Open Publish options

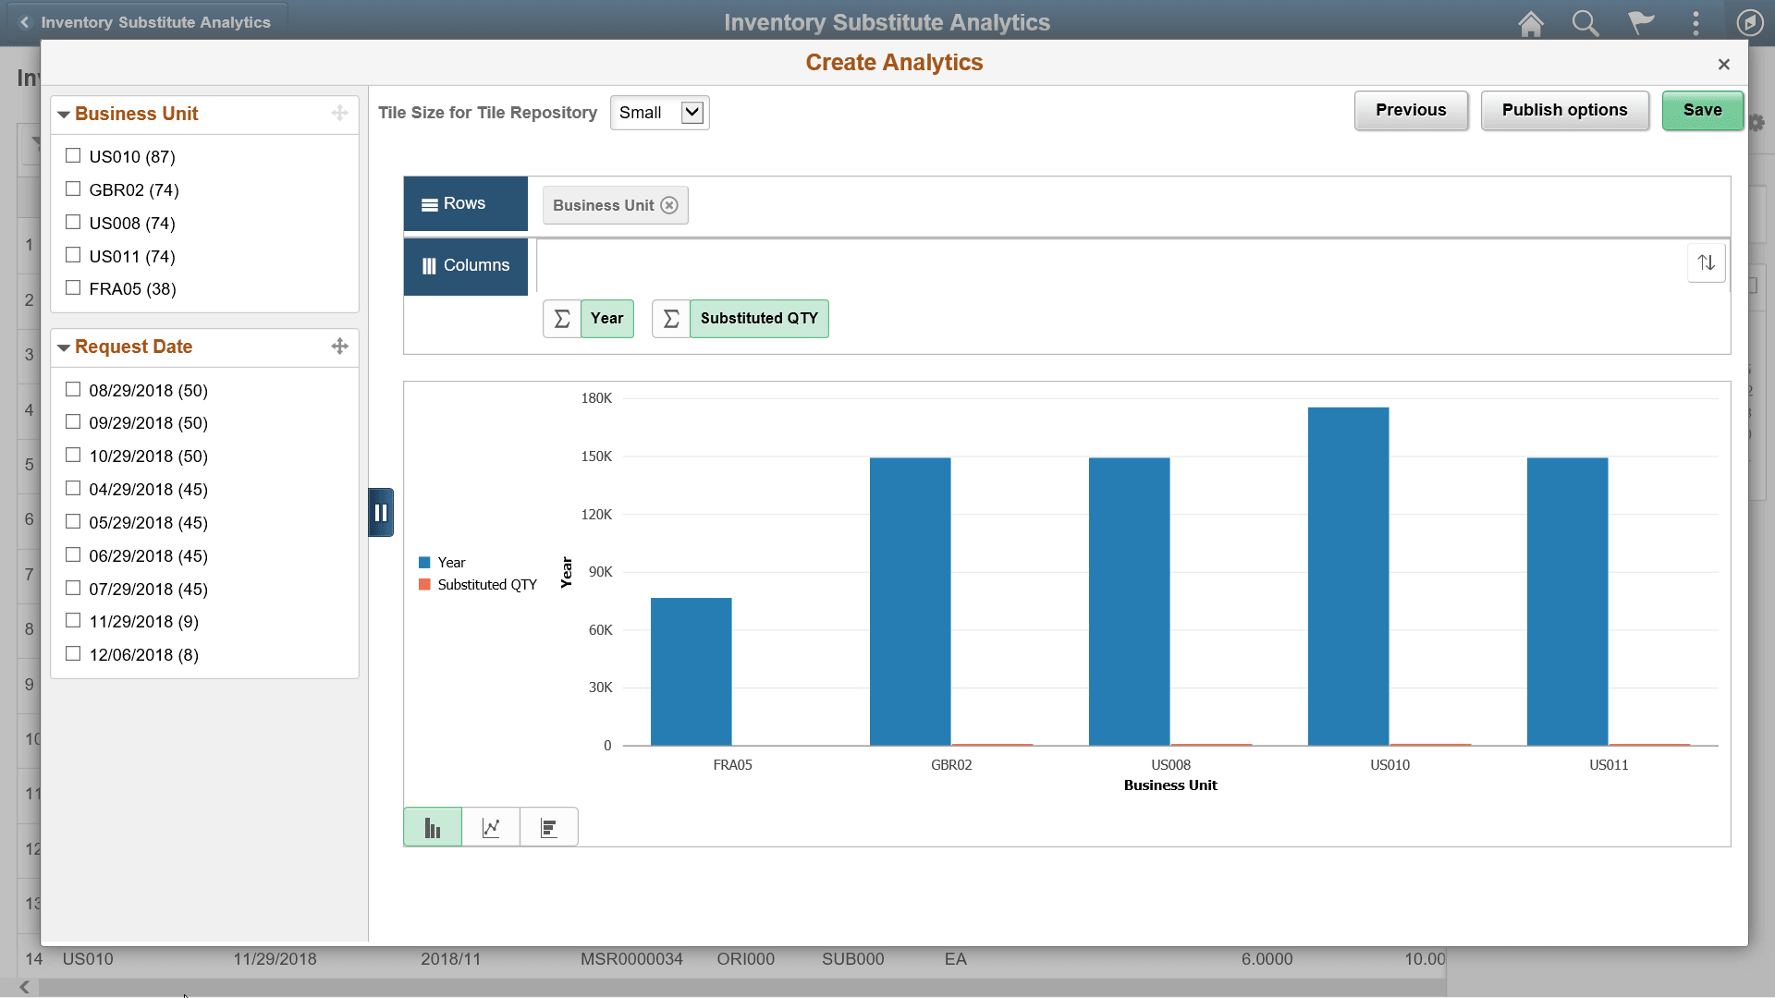coord(1564,110)
